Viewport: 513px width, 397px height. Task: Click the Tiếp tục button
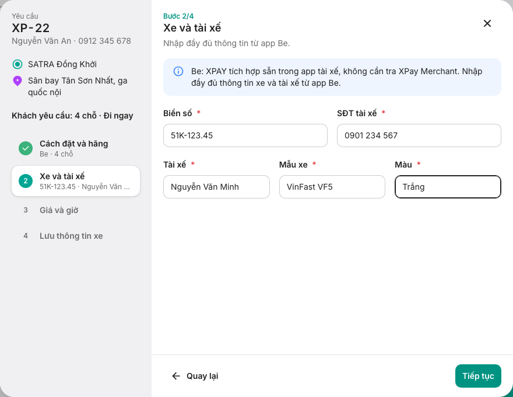[478, 376]
